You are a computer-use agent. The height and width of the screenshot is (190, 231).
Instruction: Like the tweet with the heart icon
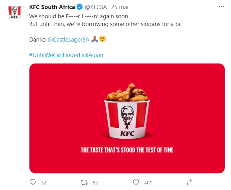pos(136,182)
